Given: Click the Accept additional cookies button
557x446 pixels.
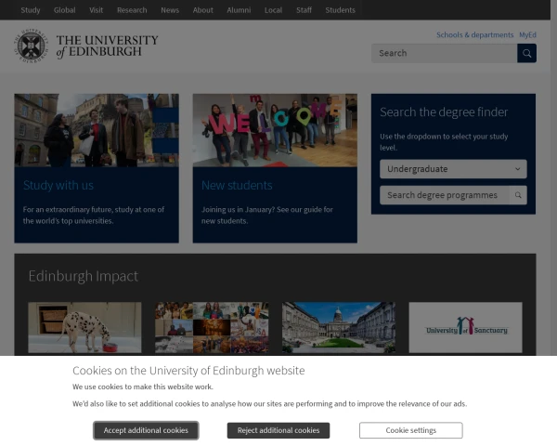Looking at the screenshot, I should 146,430.
